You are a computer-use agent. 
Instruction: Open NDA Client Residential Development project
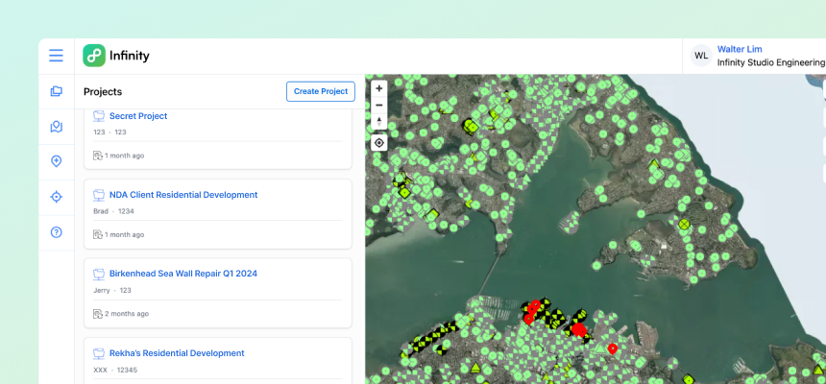(183, 195)
